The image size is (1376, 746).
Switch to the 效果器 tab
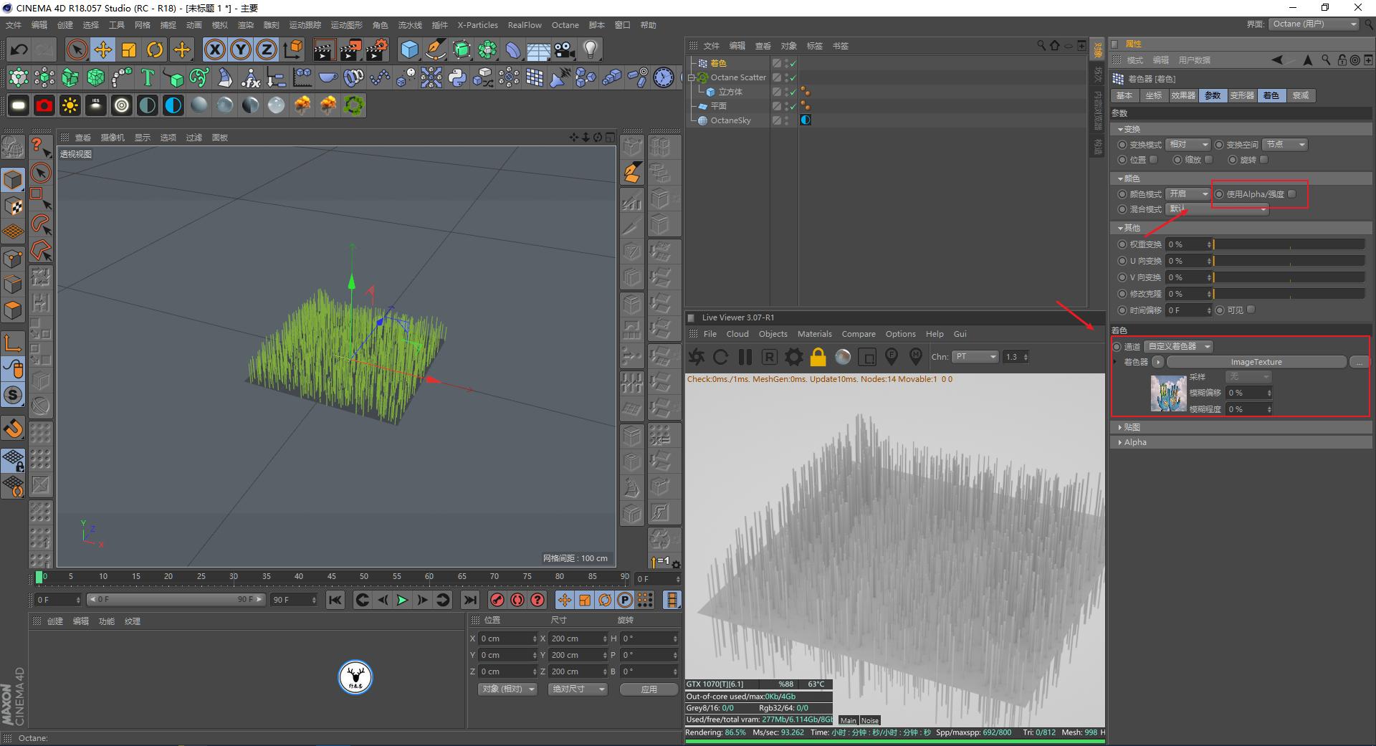click(x=1182, y=95)
